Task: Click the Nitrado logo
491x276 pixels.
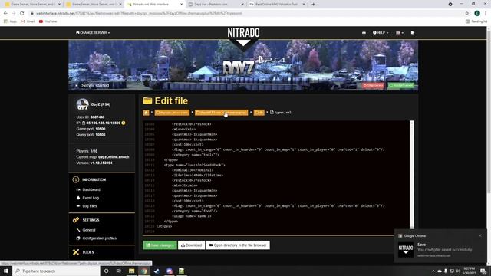Action: (x=243, y=32)
